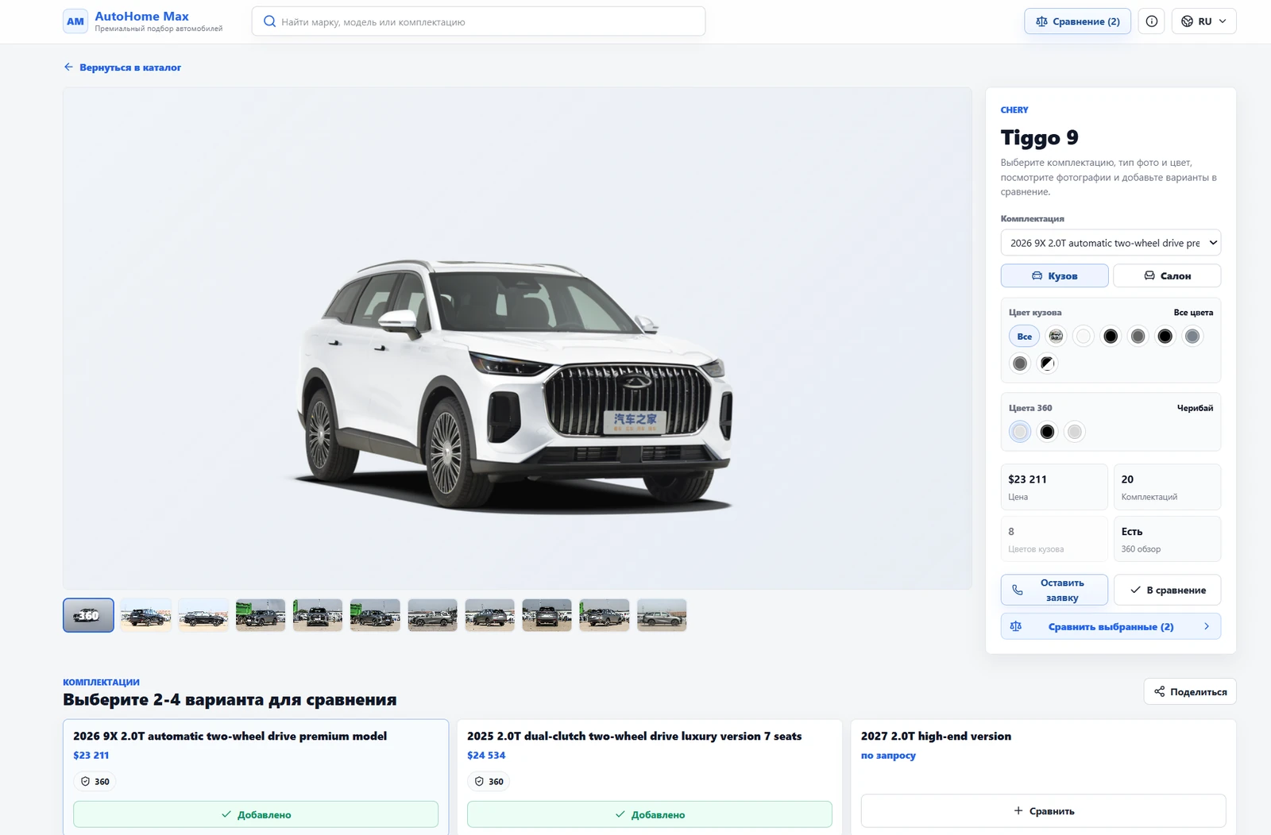
Task: Click the main 360 car viewer image
Action: (x=517, y=338)
